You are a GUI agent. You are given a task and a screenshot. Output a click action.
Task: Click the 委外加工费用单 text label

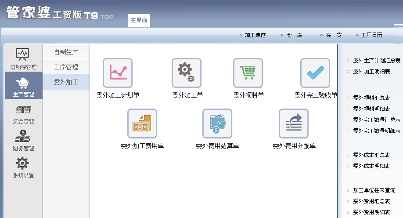point(142,145)
